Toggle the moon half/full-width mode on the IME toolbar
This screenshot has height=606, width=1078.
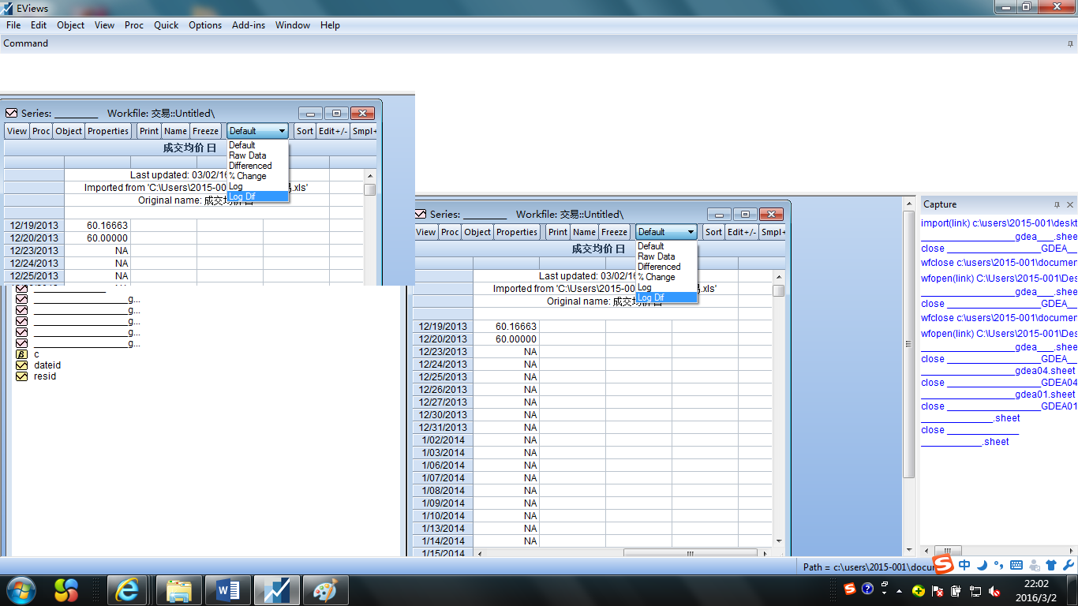pos(983,565)
